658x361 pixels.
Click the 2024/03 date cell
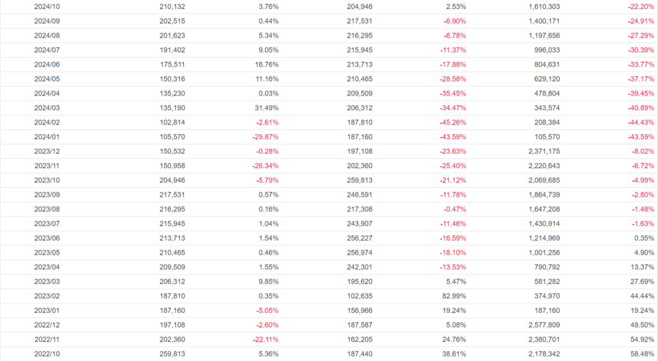(47, 108)
